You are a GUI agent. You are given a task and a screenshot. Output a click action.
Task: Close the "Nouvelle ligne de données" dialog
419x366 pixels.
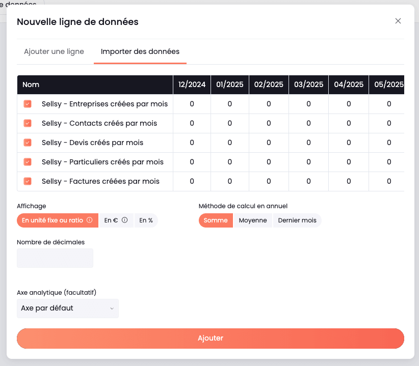(x=398, y=21)
